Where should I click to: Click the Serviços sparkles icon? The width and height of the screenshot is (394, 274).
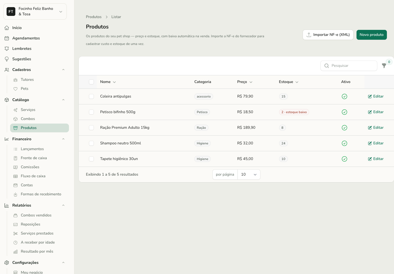(x=16, y=110)
